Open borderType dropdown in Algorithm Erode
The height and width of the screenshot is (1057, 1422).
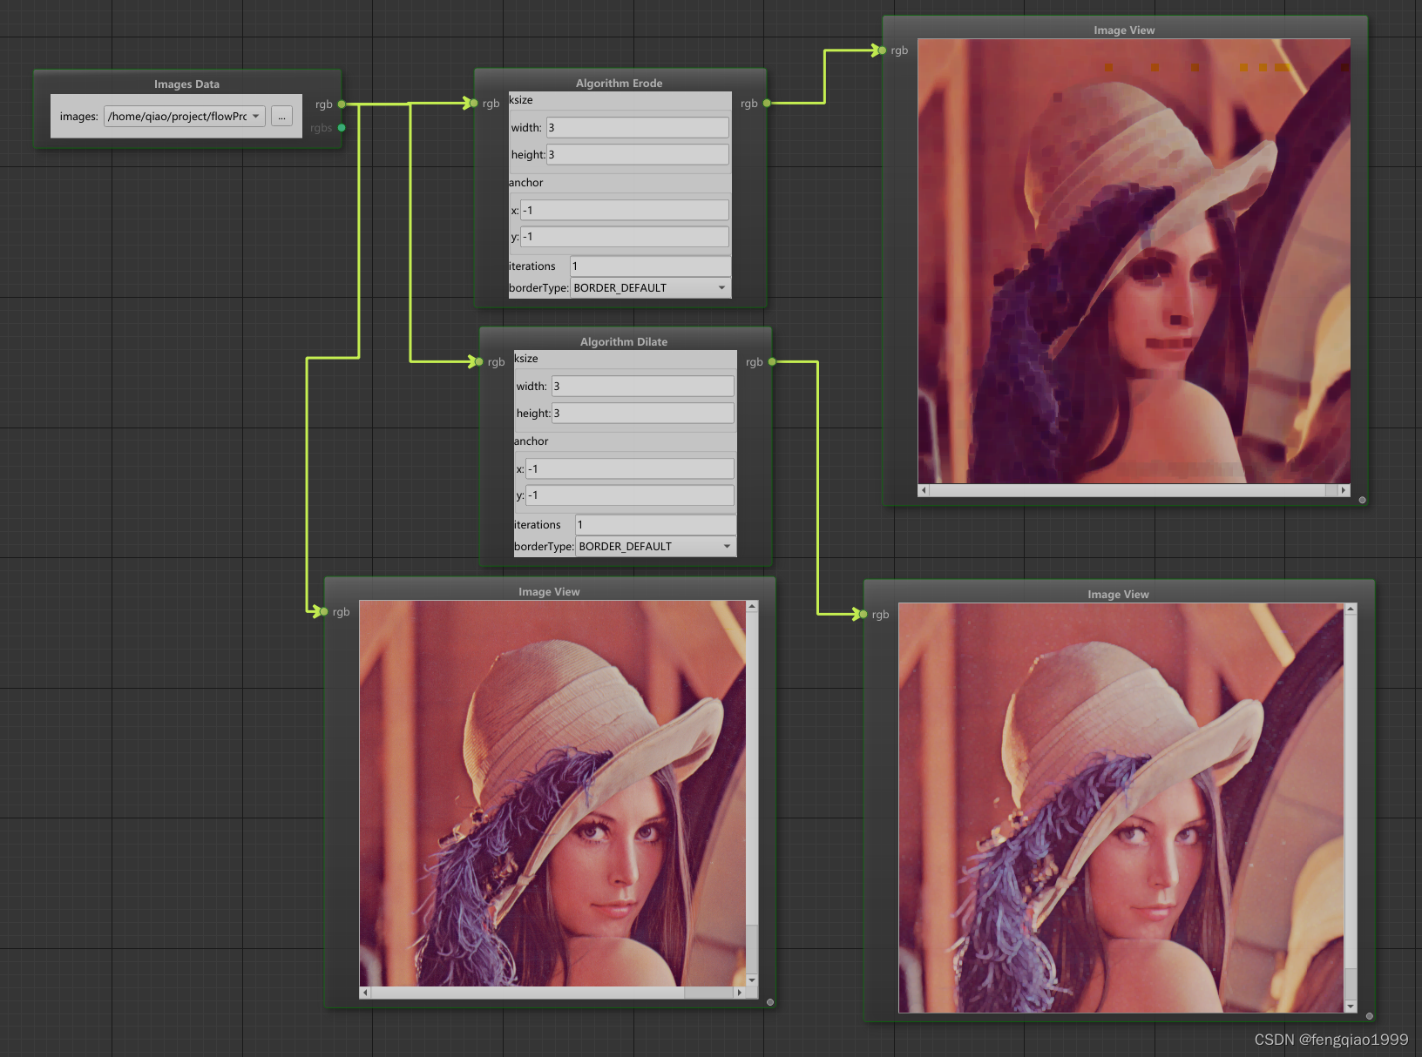650,288
